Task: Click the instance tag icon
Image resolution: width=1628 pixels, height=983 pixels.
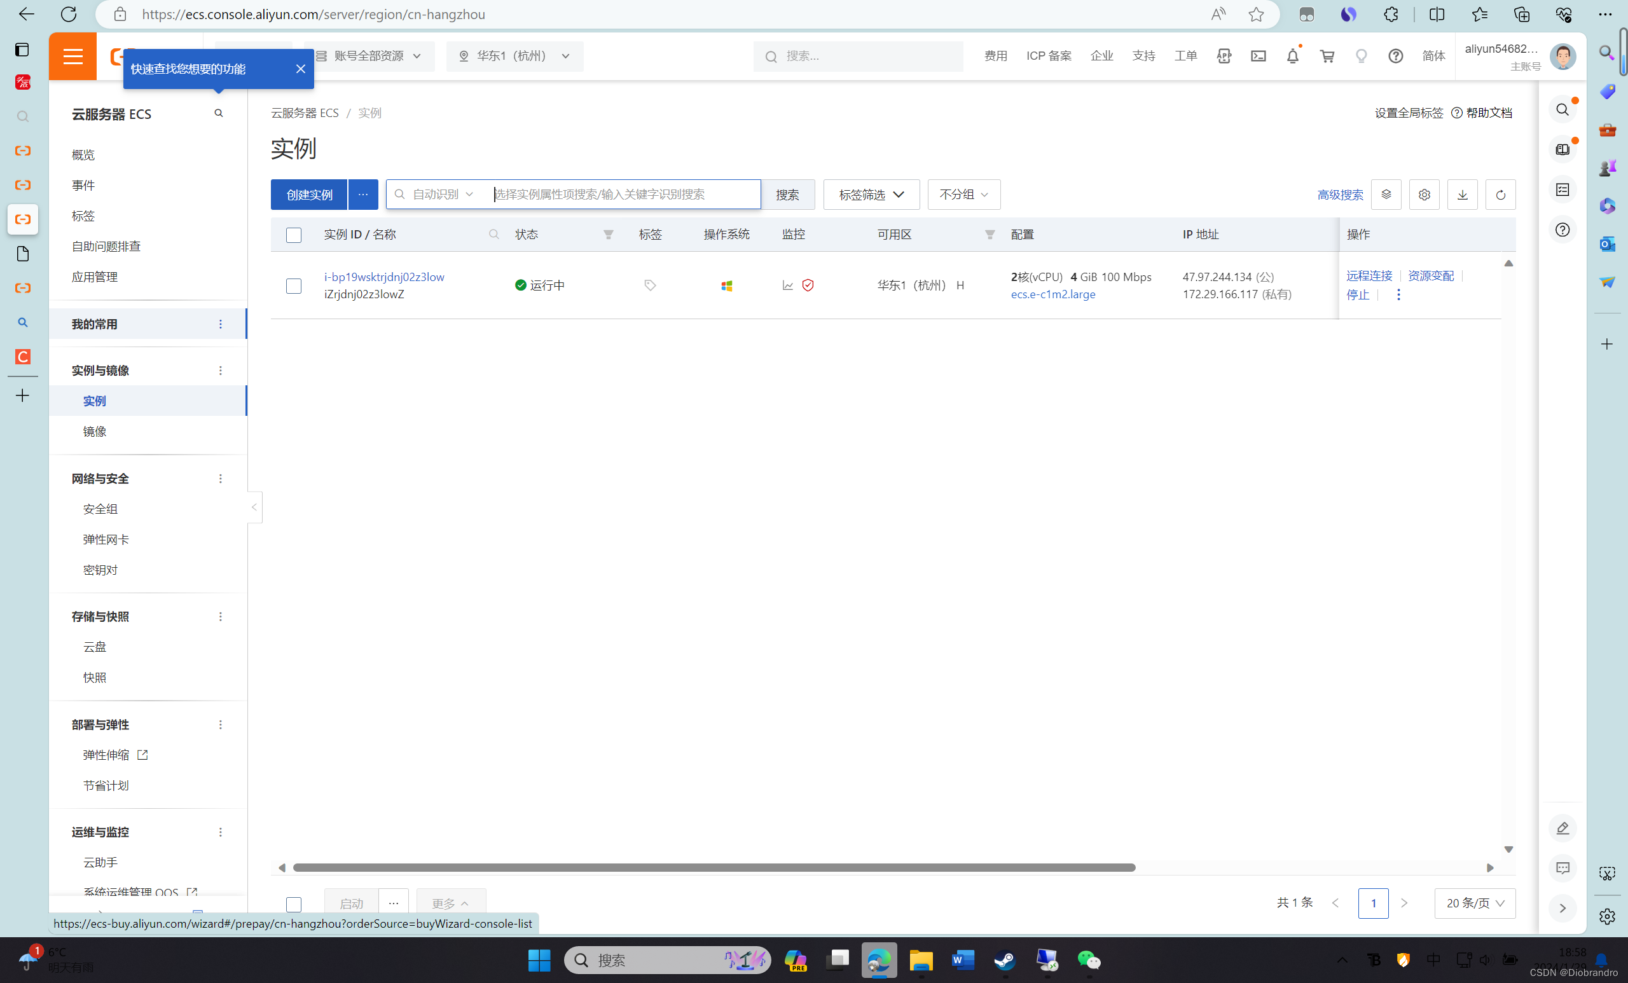Action: click(650, 285)
